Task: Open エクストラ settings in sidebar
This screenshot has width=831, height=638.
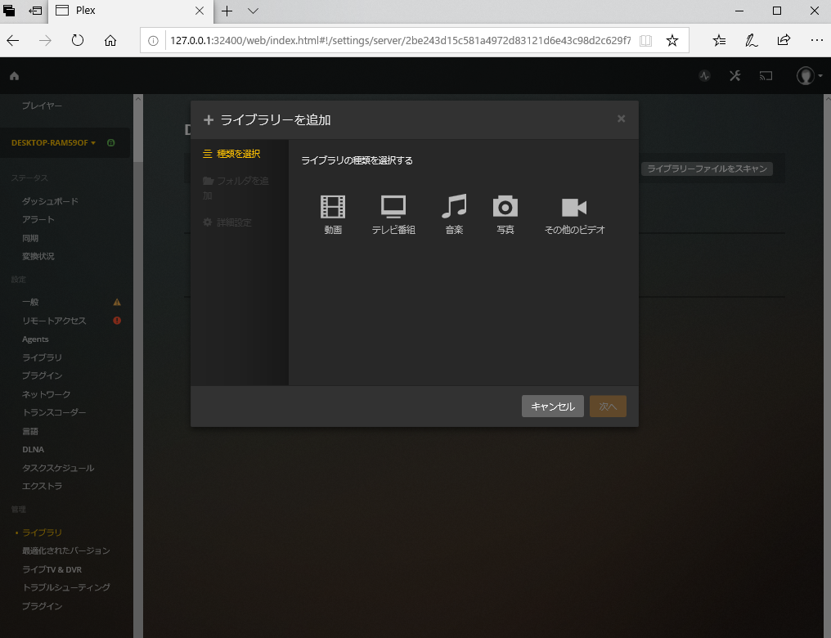Action: coord(42,486)
